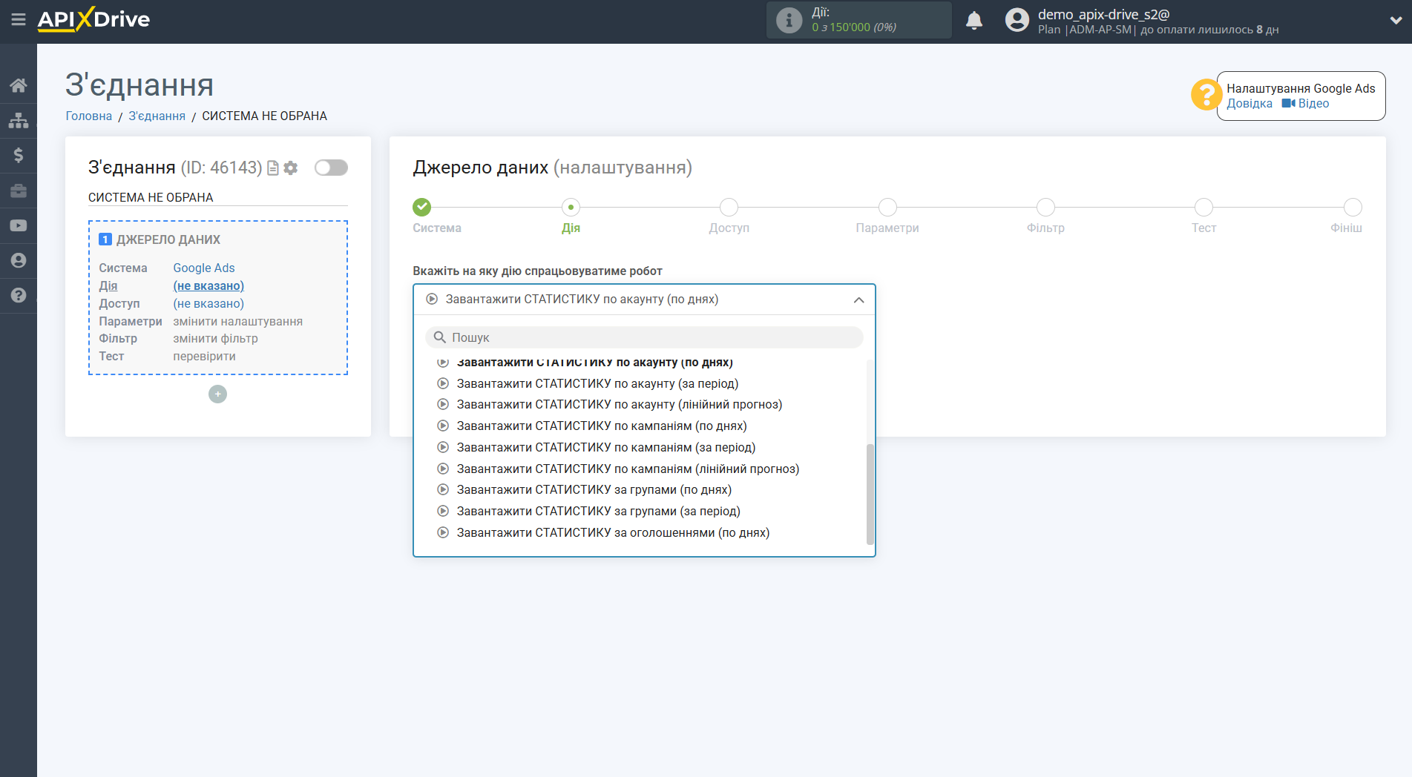Click the yellow question mark help icon
The width and height of the screenshot is (1412, 777).
coord(1205,95)
